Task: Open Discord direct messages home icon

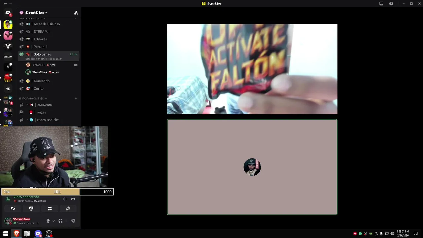Action: (8, 13)
